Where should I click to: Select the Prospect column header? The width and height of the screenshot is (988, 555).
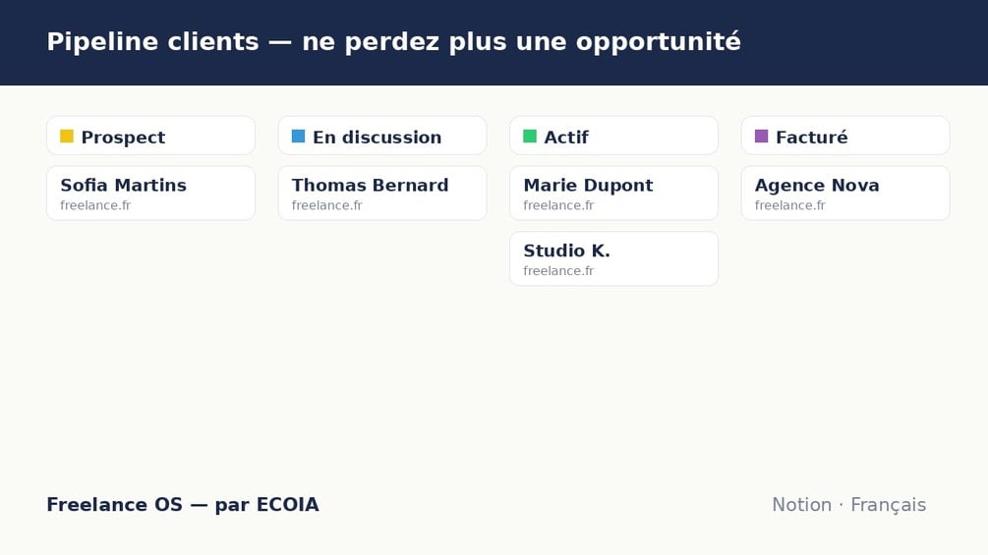(150, 136)
